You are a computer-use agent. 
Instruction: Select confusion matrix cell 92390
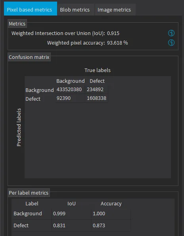[x=70, y=98]
